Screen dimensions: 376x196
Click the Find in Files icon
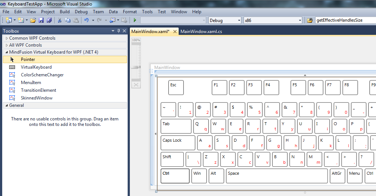tap(310, 20)
